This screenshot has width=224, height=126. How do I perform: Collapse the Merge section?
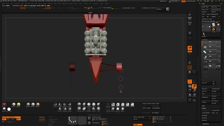(204, 108)
